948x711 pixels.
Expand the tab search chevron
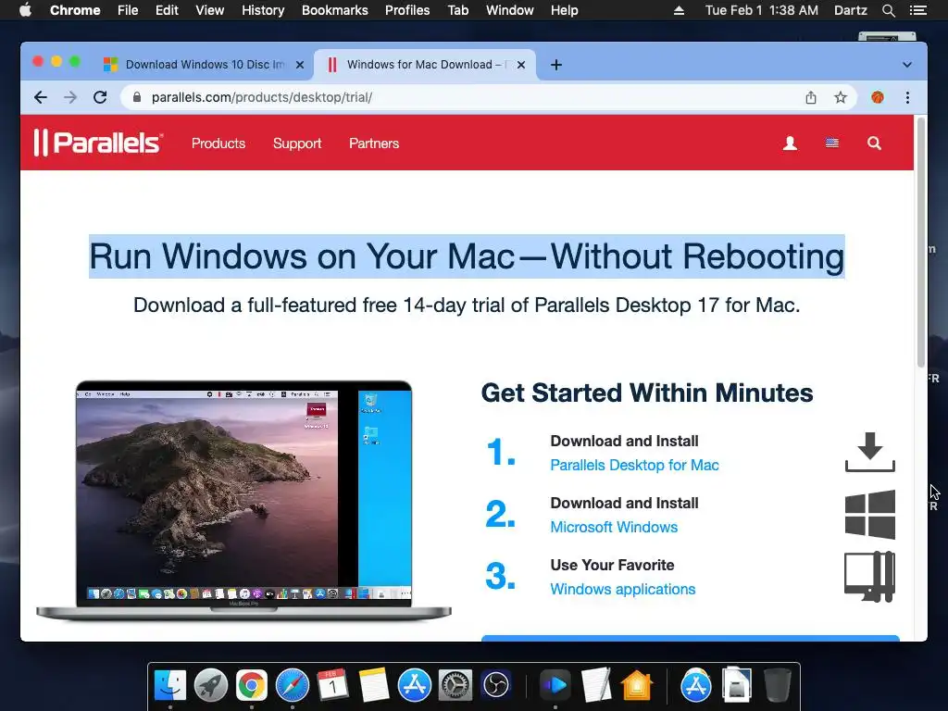click(x=907, y=65)
